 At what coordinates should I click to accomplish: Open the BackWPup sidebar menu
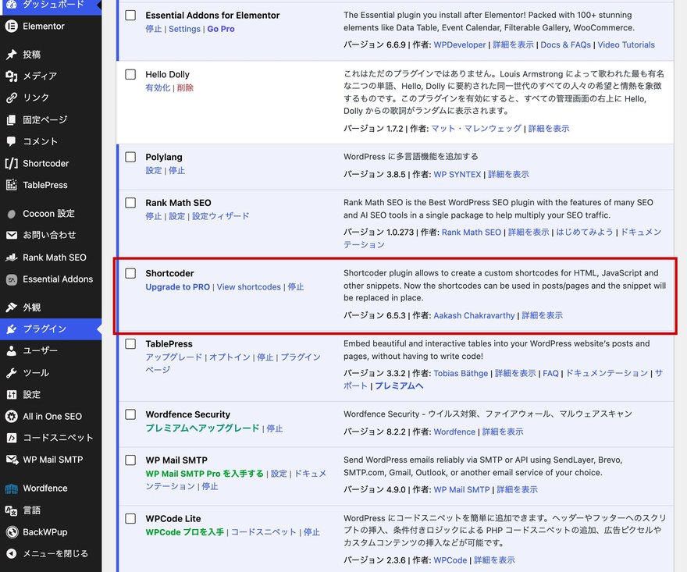click(x=51, y=532)
